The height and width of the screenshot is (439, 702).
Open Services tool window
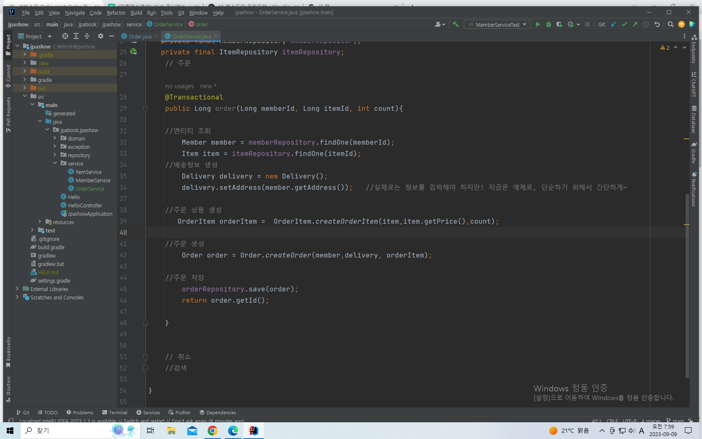(148, 413)
